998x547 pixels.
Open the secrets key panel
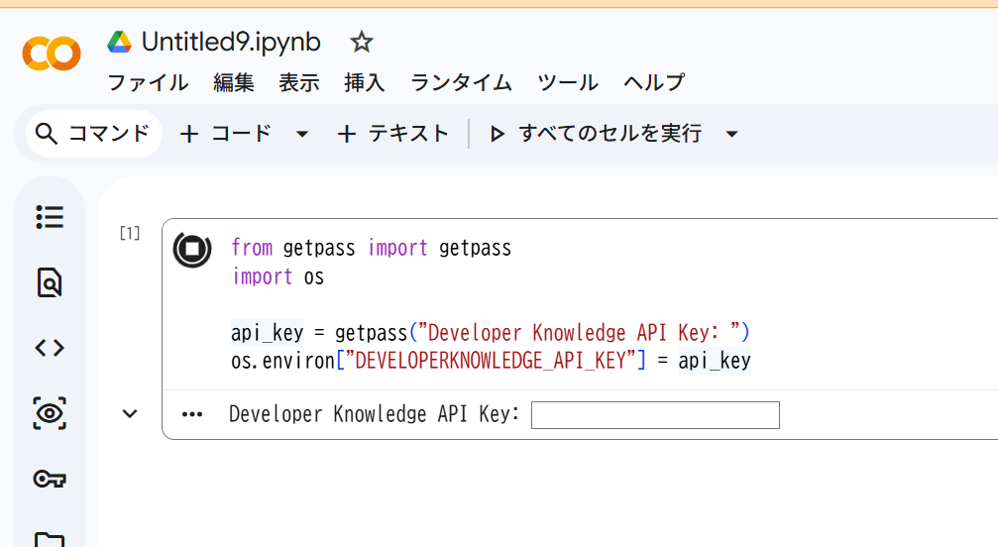50,479
